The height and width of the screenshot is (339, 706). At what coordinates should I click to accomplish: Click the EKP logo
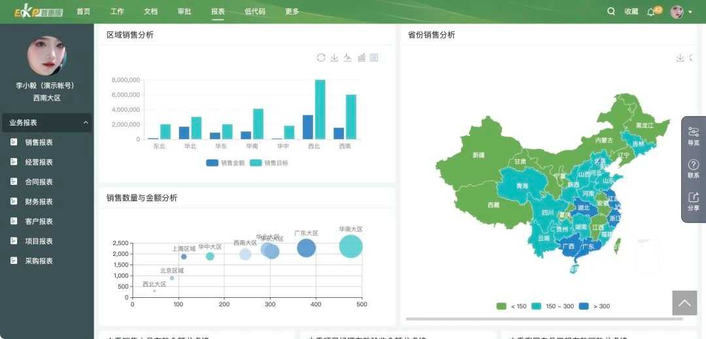[x=39, y=12]
